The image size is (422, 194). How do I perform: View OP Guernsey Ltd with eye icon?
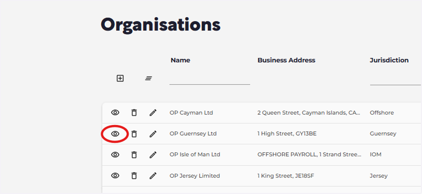click(115, 134)
